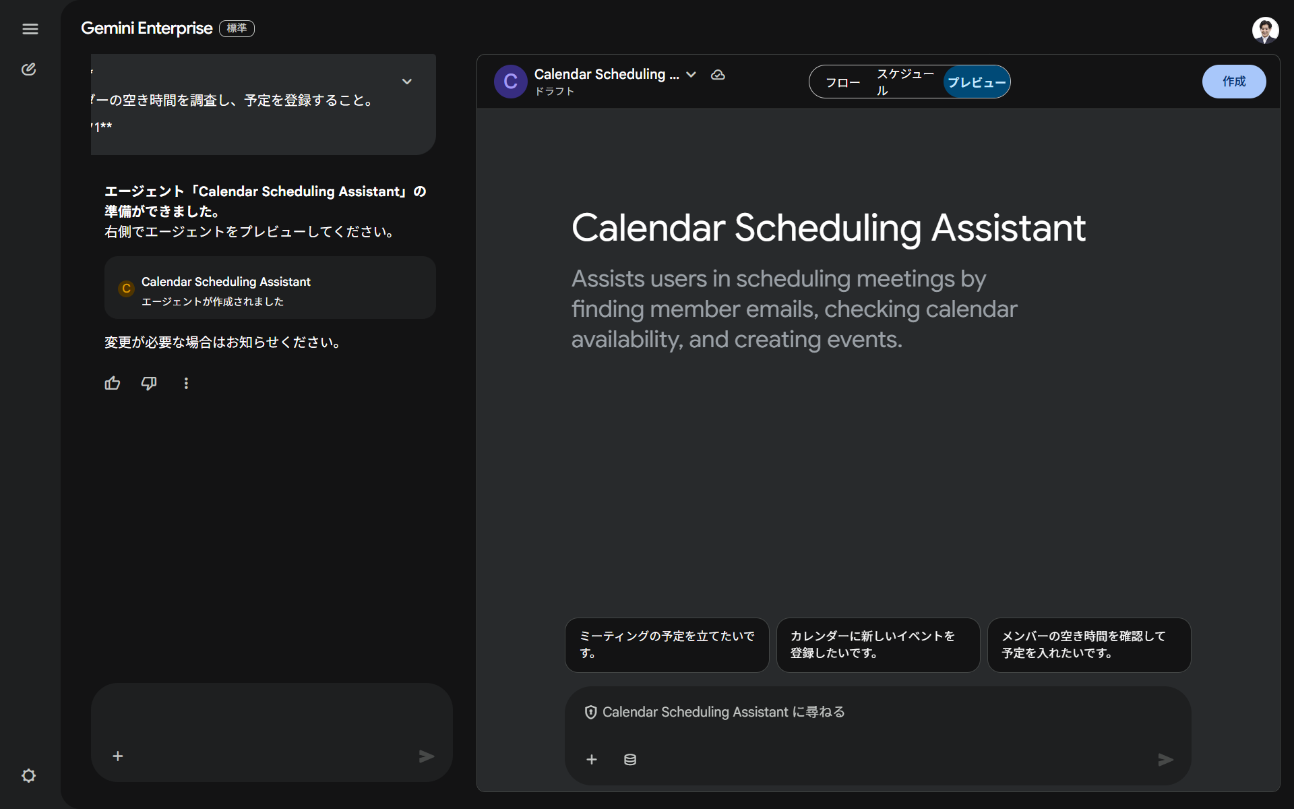Click the text 変更が必要な場合はお知らせください。

coord(222,342)
